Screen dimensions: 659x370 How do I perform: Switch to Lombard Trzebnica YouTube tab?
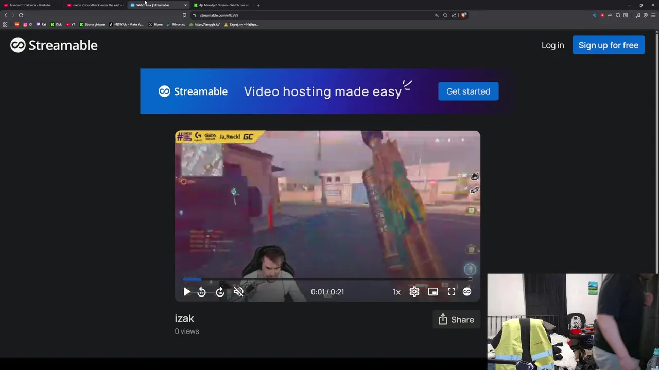coord(30,5)
